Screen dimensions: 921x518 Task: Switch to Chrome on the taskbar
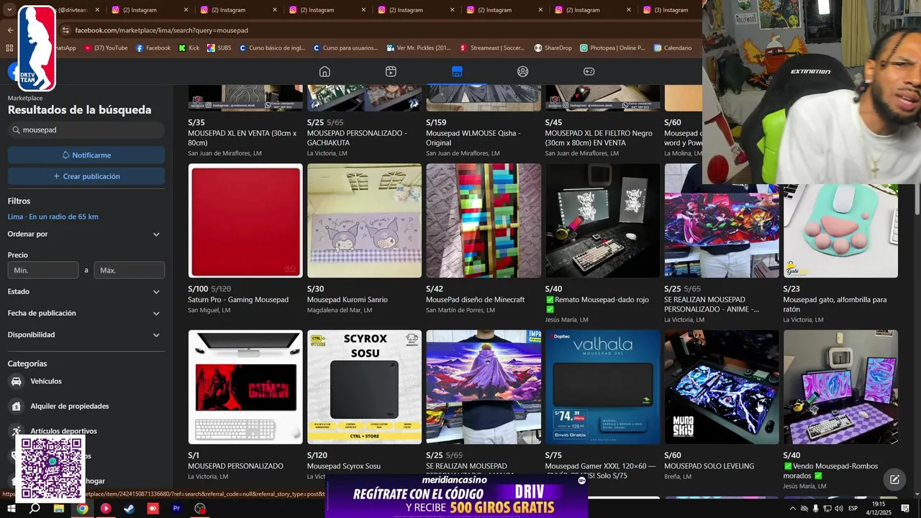point(82,509)
